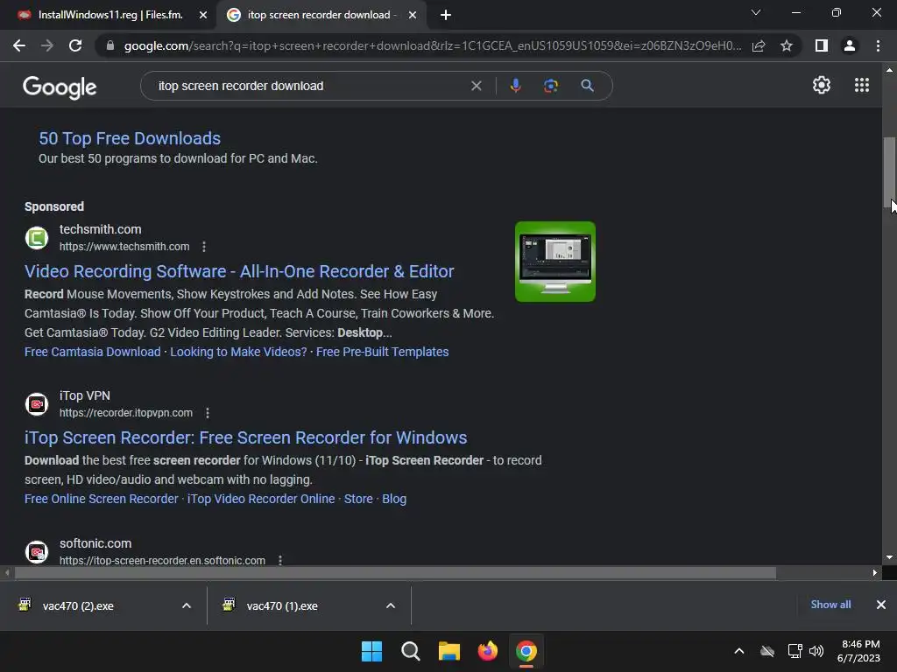
Task: Open a new browser tab
Action: [446, 15]
